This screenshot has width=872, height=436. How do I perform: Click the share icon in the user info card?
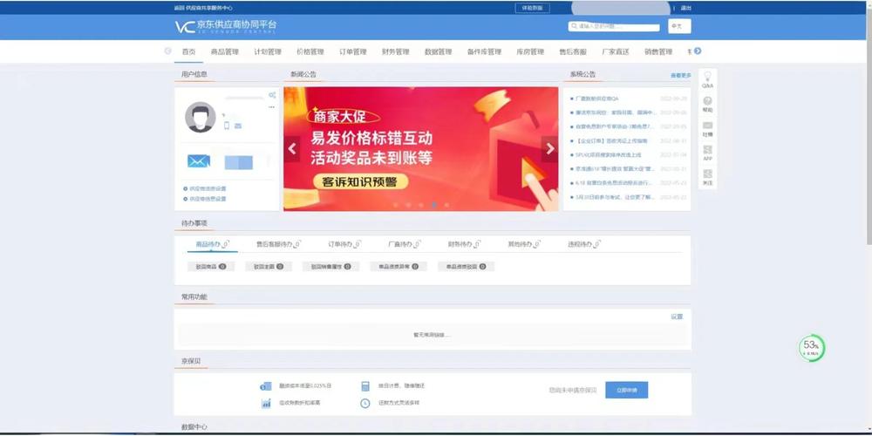click(272, 95)
